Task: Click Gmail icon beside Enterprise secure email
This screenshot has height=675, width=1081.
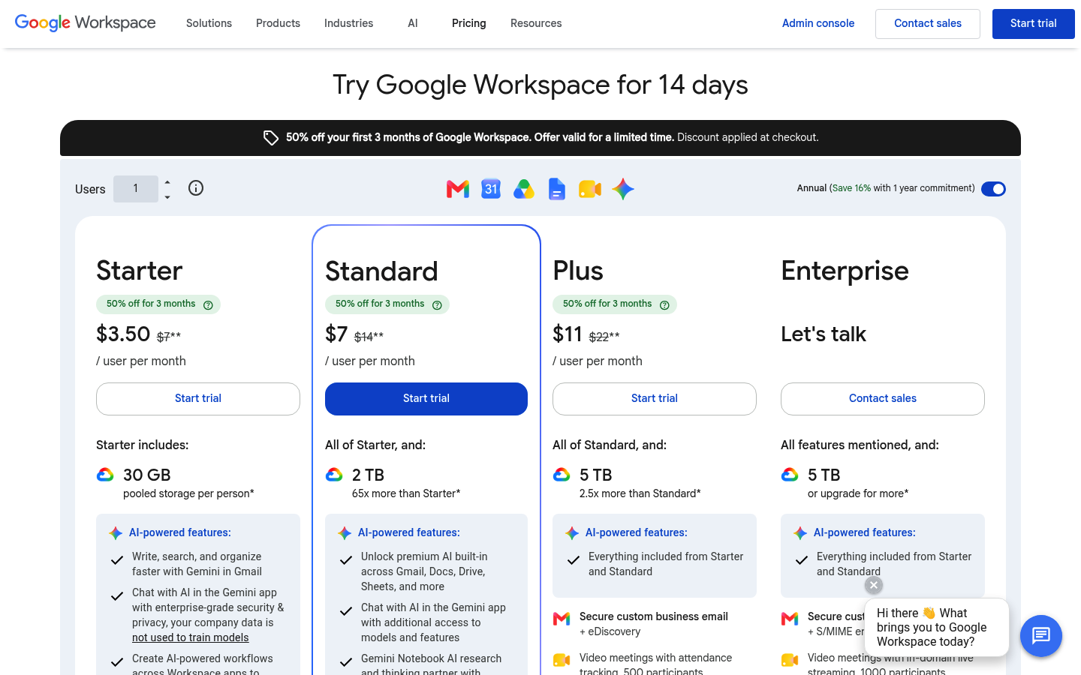Action: [790, 619]
